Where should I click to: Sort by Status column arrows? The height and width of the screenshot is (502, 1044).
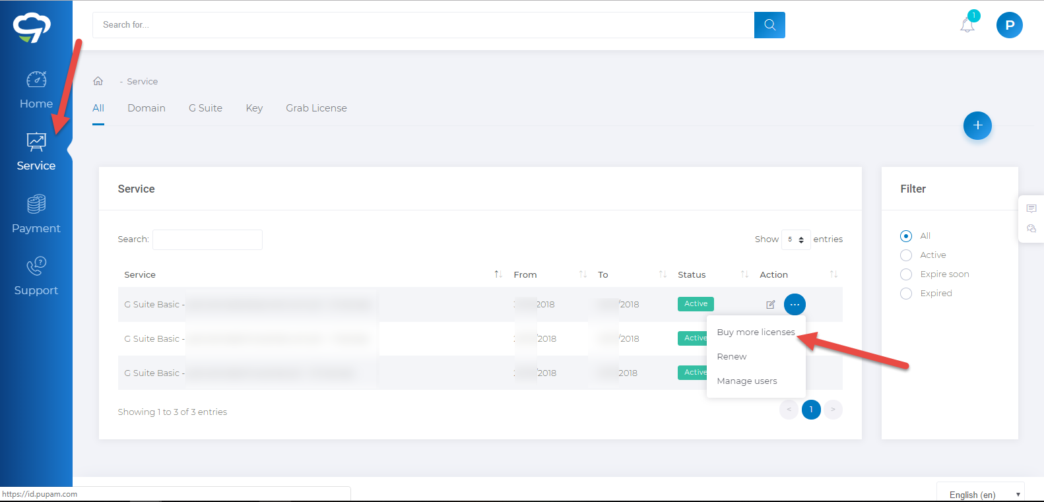[744, 274]
